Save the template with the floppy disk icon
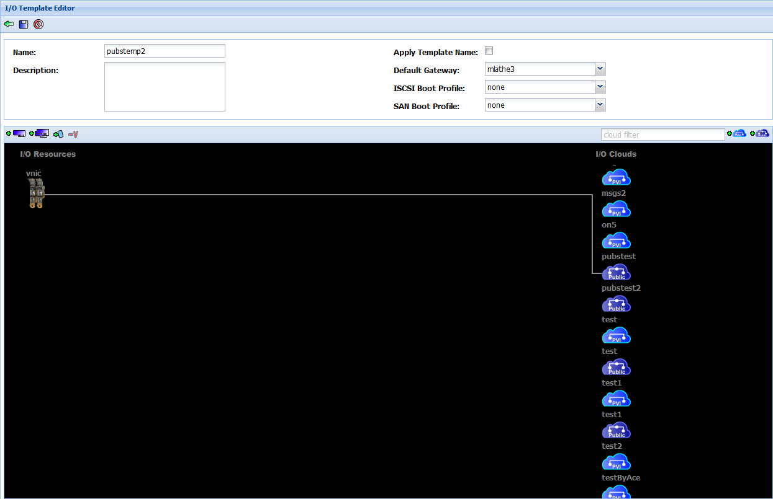The width and height of the screenshot is (773, 499). [24, 24]
